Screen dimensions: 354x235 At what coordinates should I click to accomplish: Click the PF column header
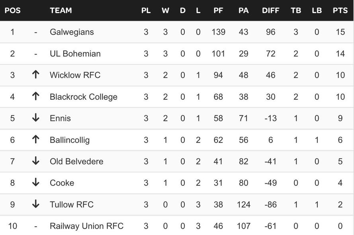pos(218,10)
